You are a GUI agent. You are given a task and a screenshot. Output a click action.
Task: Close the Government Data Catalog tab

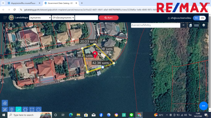[76, 3]
